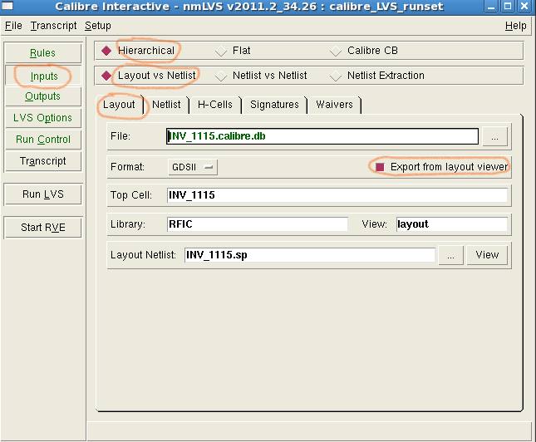536x442 pixels.
Task: Open the File menu
Action: (13, 26)
